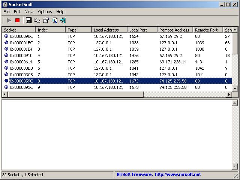Click "22 Sockets, 1 Selected" status text
Screen dimensions: 240x180
click(x=22, y=175)
